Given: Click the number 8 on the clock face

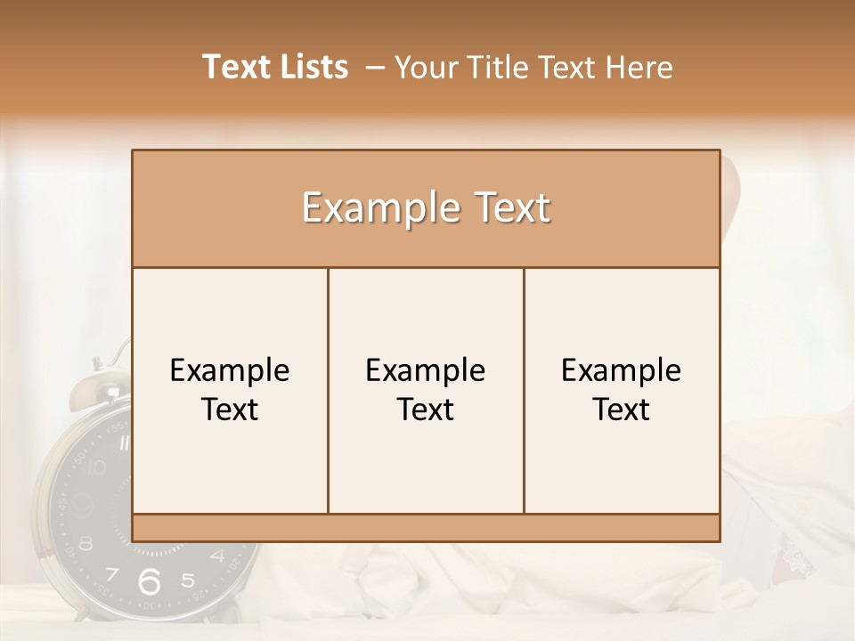Looking at the screenshot, I should (85, 544).
